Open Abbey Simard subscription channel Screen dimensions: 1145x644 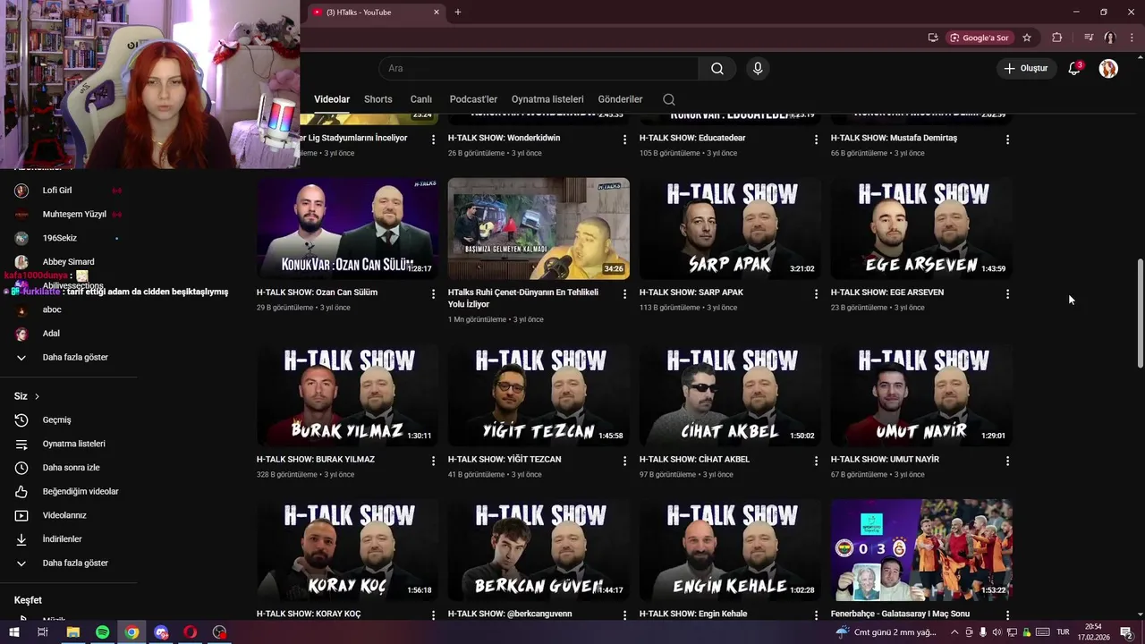pyautogui.click(x=68, y=262)
